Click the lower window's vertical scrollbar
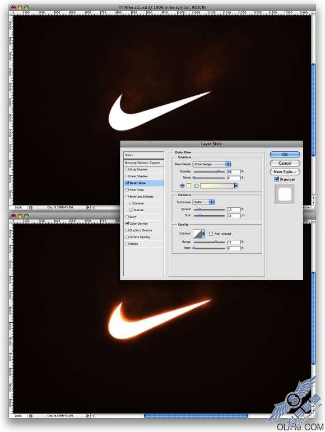Screen dimensions: 325x432 (313, 318)
